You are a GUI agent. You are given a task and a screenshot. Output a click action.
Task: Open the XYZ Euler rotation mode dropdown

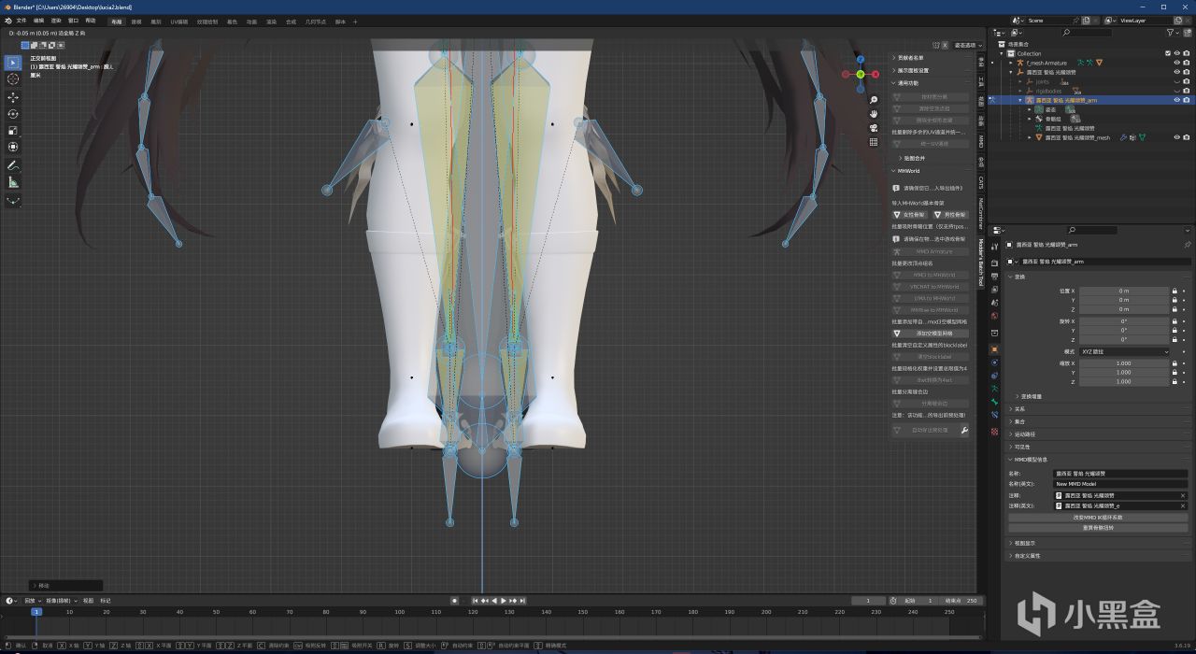click(x=1124, y=351)
